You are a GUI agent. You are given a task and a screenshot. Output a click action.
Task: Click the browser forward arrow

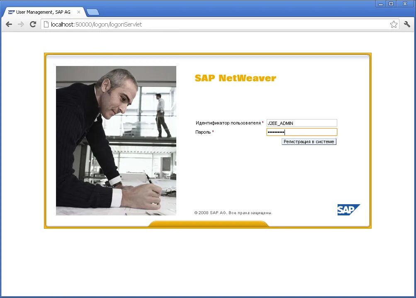pos(21,24)
